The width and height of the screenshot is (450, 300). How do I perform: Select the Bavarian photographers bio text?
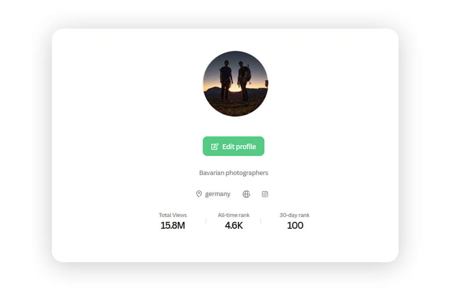point(234,173)
